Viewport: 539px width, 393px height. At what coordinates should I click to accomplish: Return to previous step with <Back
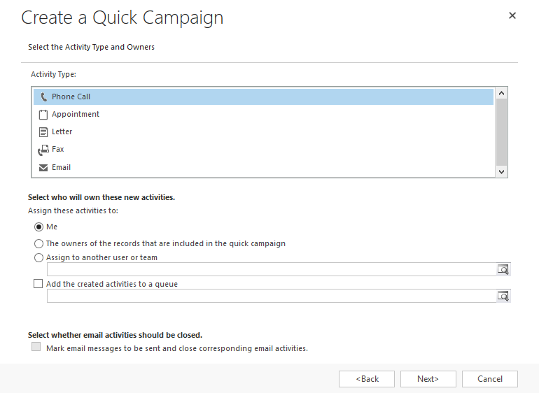367,379
